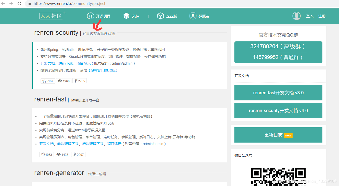Click the 开发文档 sidebar heading

pyautogui.click(x=242, y=76)
